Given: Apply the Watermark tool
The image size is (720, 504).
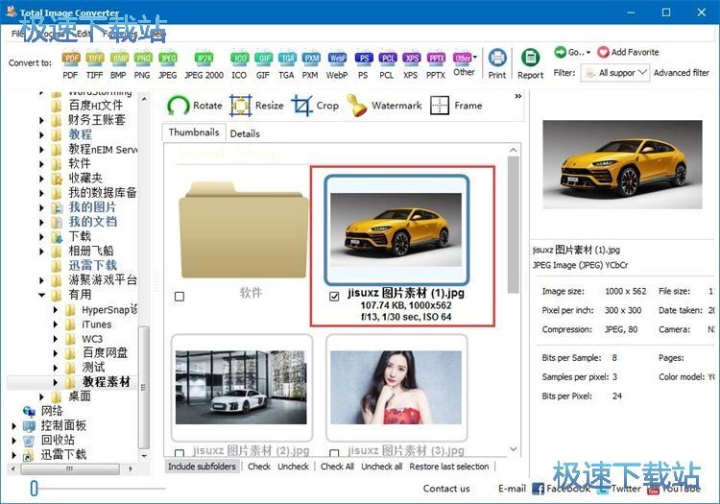Looking at the screenshot, I should coord(385,106).
